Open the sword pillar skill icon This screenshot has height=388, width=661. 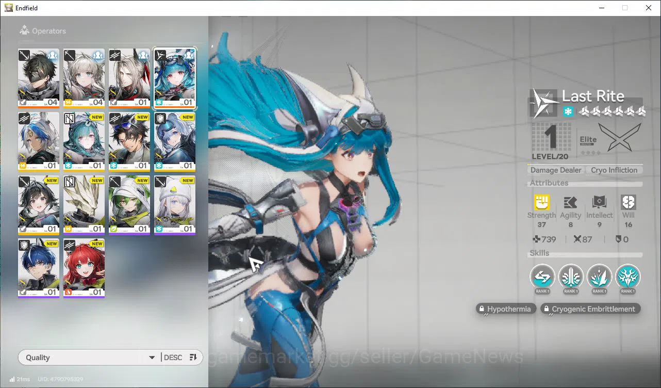tap(571, 277)
